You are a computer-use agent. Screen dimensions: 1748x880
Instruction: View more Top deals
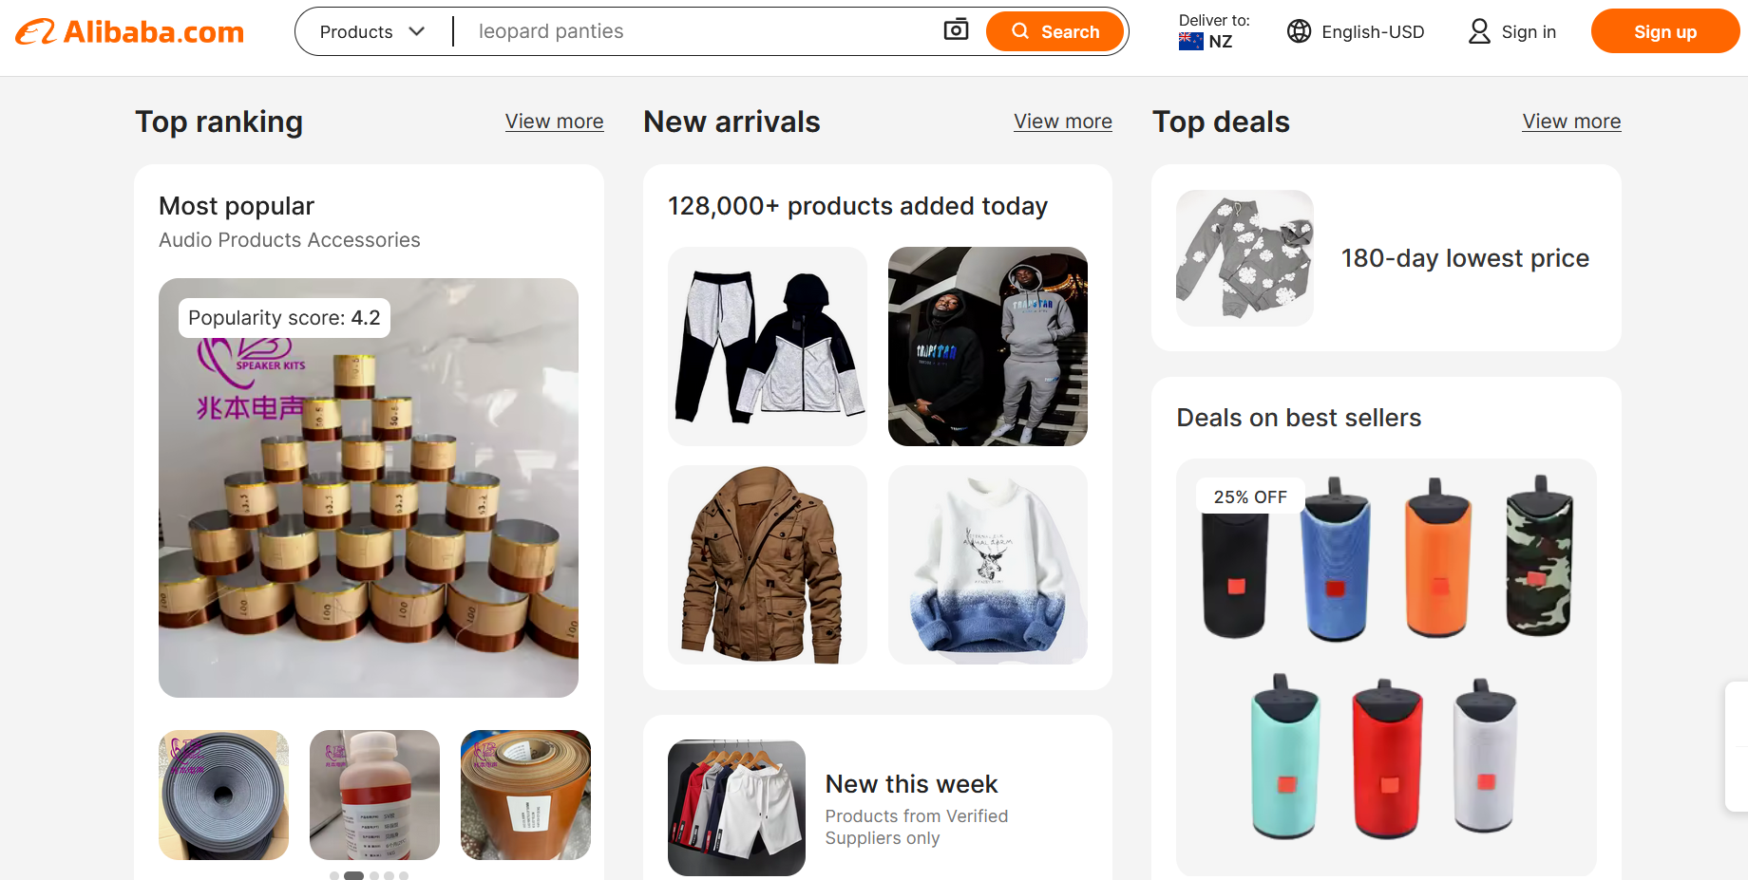(1571, 122)
